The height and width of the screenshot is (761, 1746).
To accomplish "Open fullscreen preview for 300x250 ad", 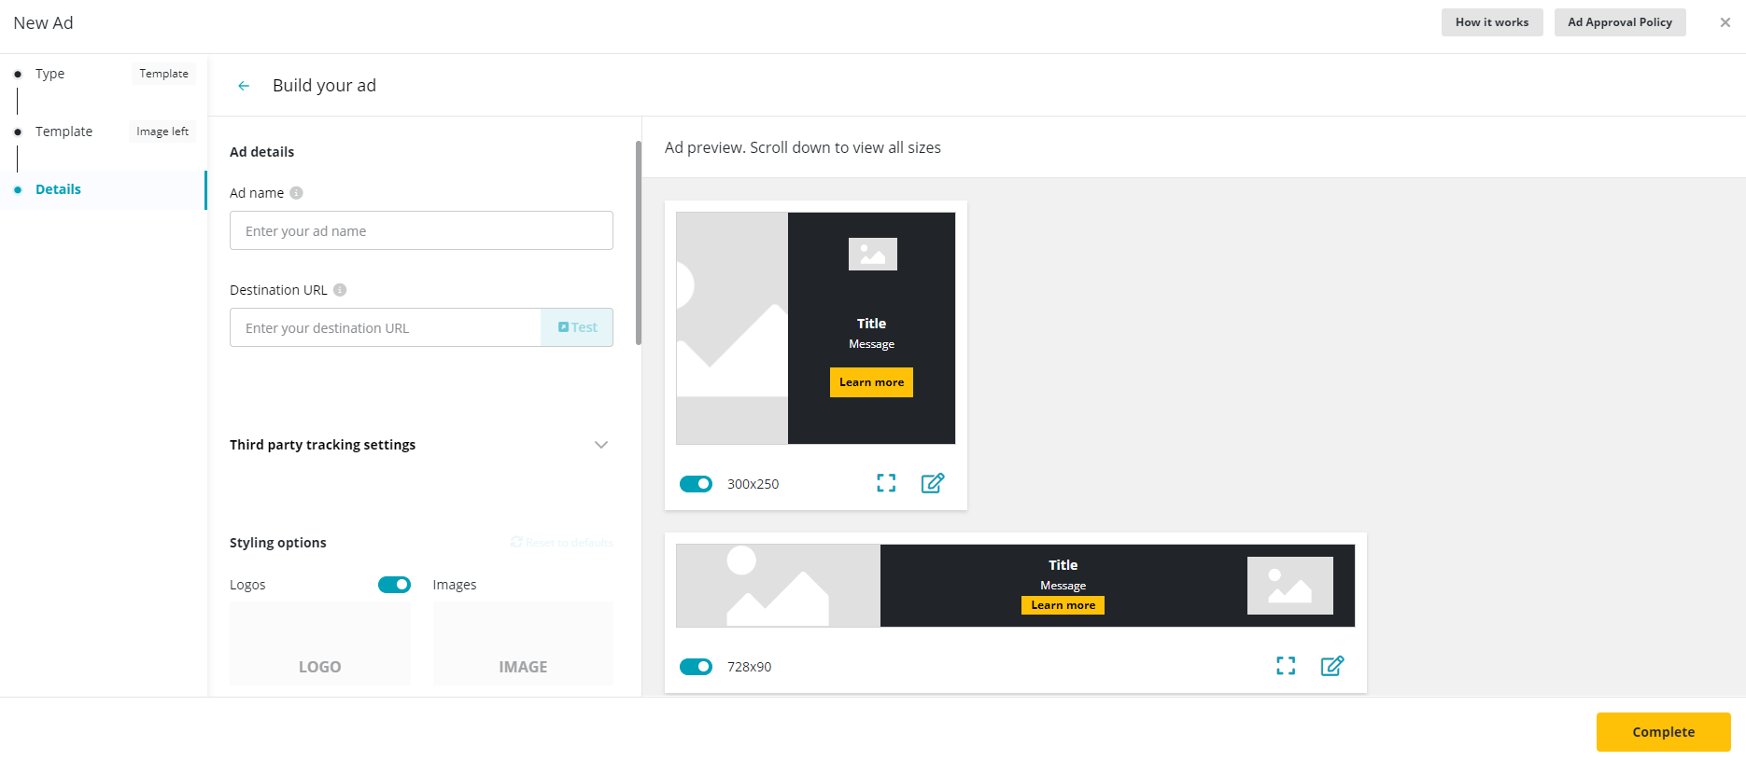I will click(886, 483).
